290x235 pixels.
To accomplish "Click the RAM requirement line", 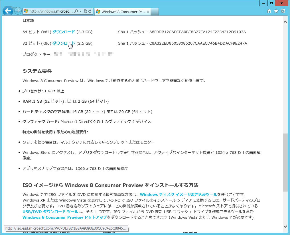I will point(66,101).
